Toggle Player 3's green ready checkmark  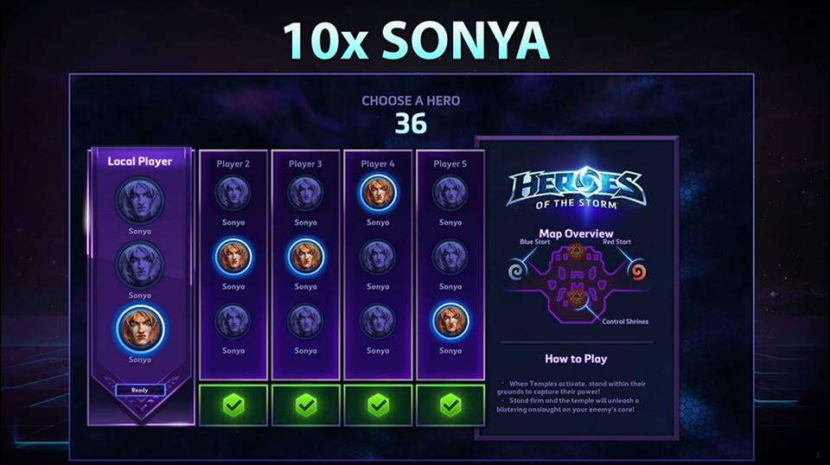tap(306, 405)
